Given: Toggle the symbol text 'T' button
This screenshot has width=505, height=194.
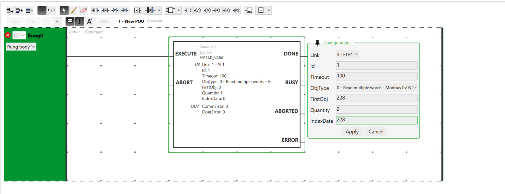Looking at the screenshot, I should [x=79, y=21].
